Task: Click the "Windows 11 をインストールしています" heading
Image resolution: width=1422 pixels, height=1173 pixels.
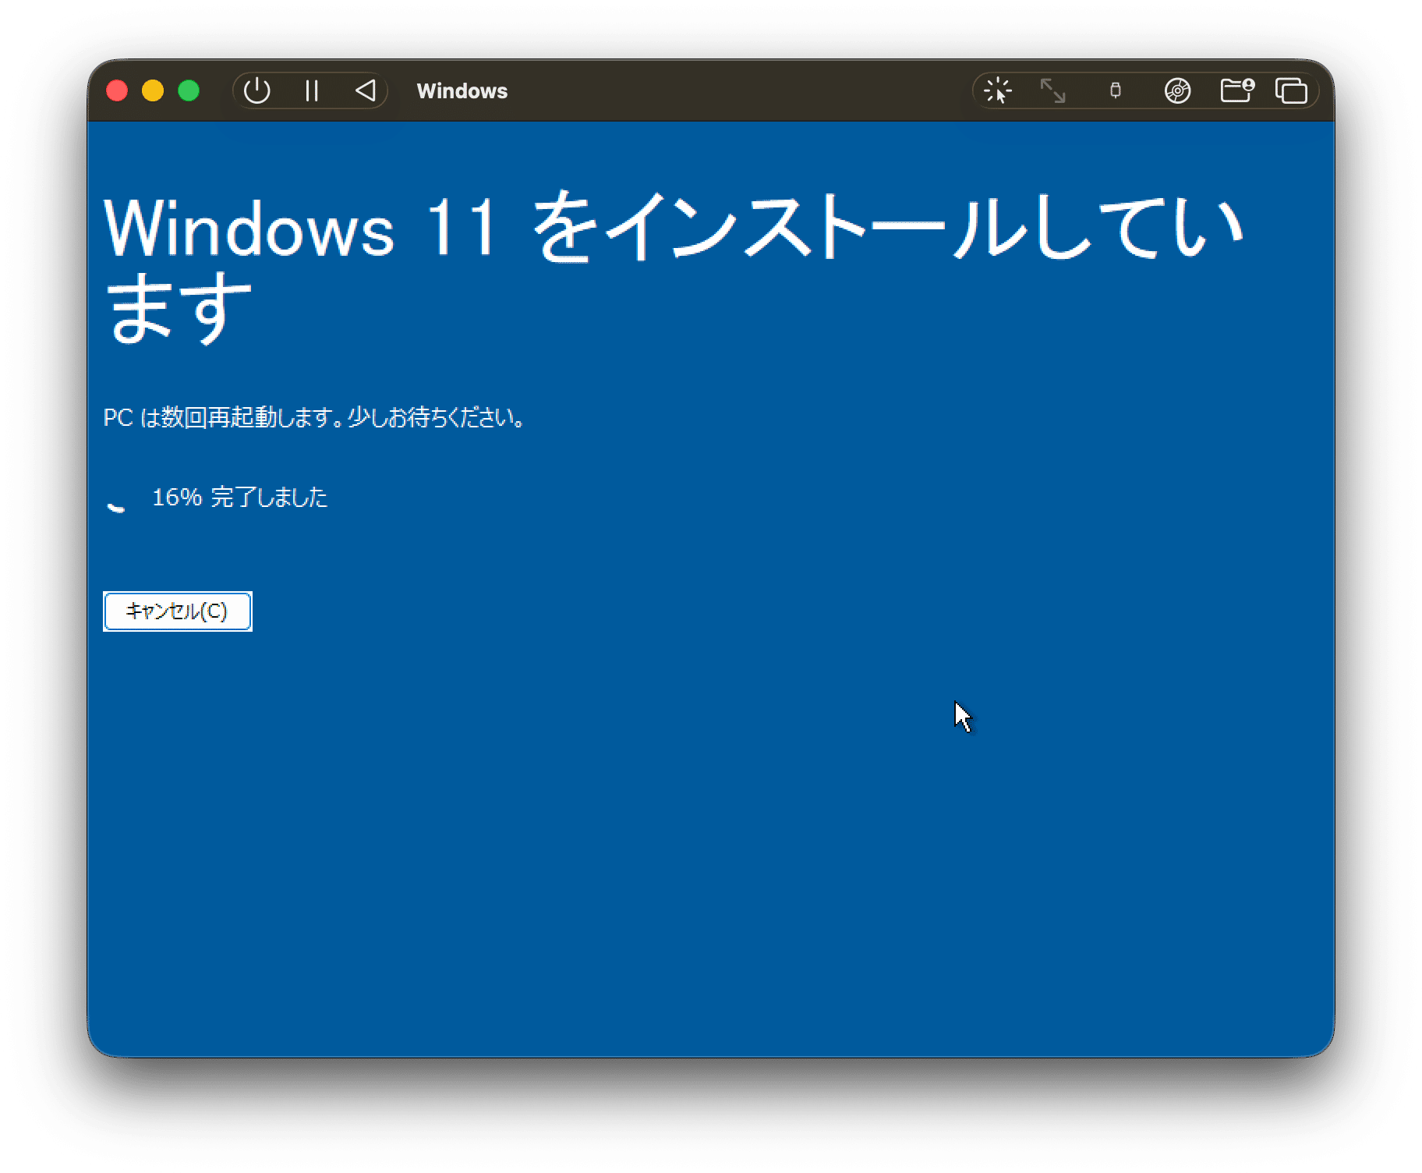Action: (x=673, y=267)
